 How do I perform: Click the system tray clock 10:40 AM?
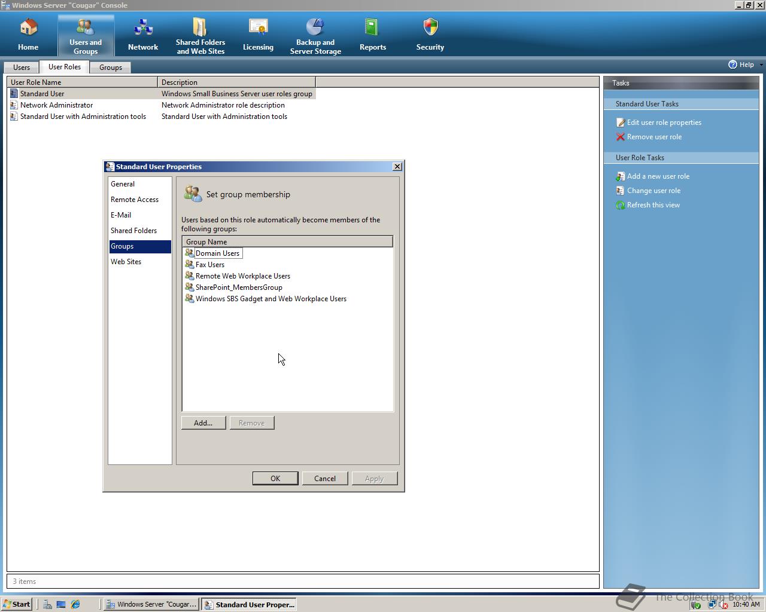click(x=746, y=604)
